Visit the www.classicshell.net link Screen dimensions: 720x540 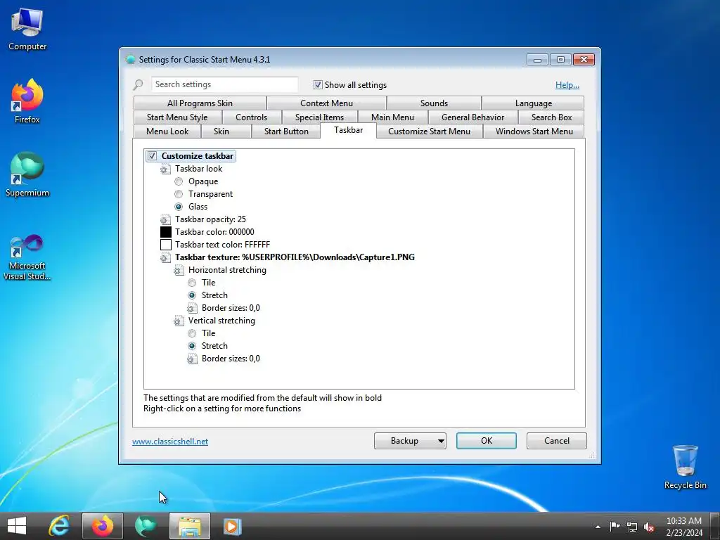[170, 442]
